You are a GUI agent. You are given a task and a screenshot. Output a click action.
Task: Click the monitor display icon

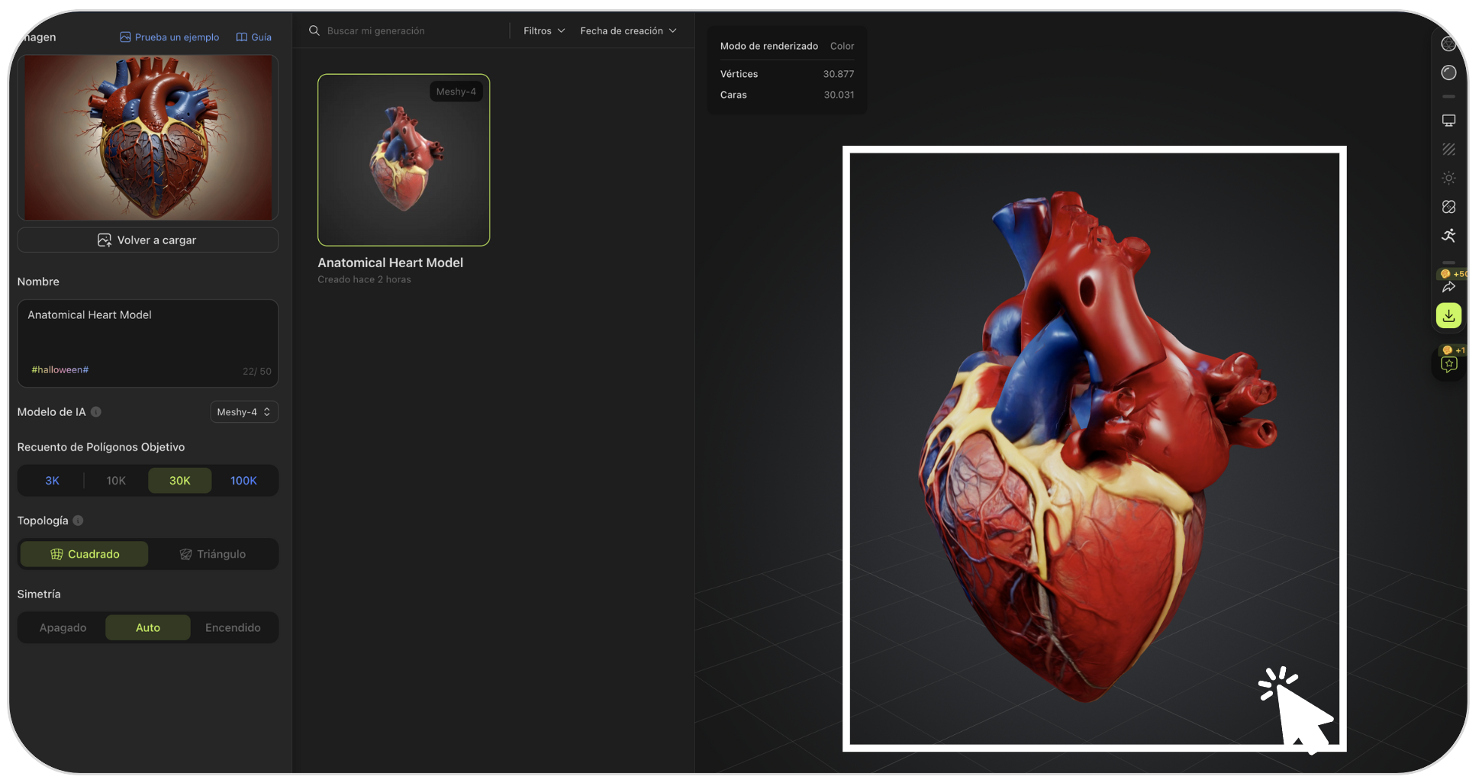point(1448,121)
